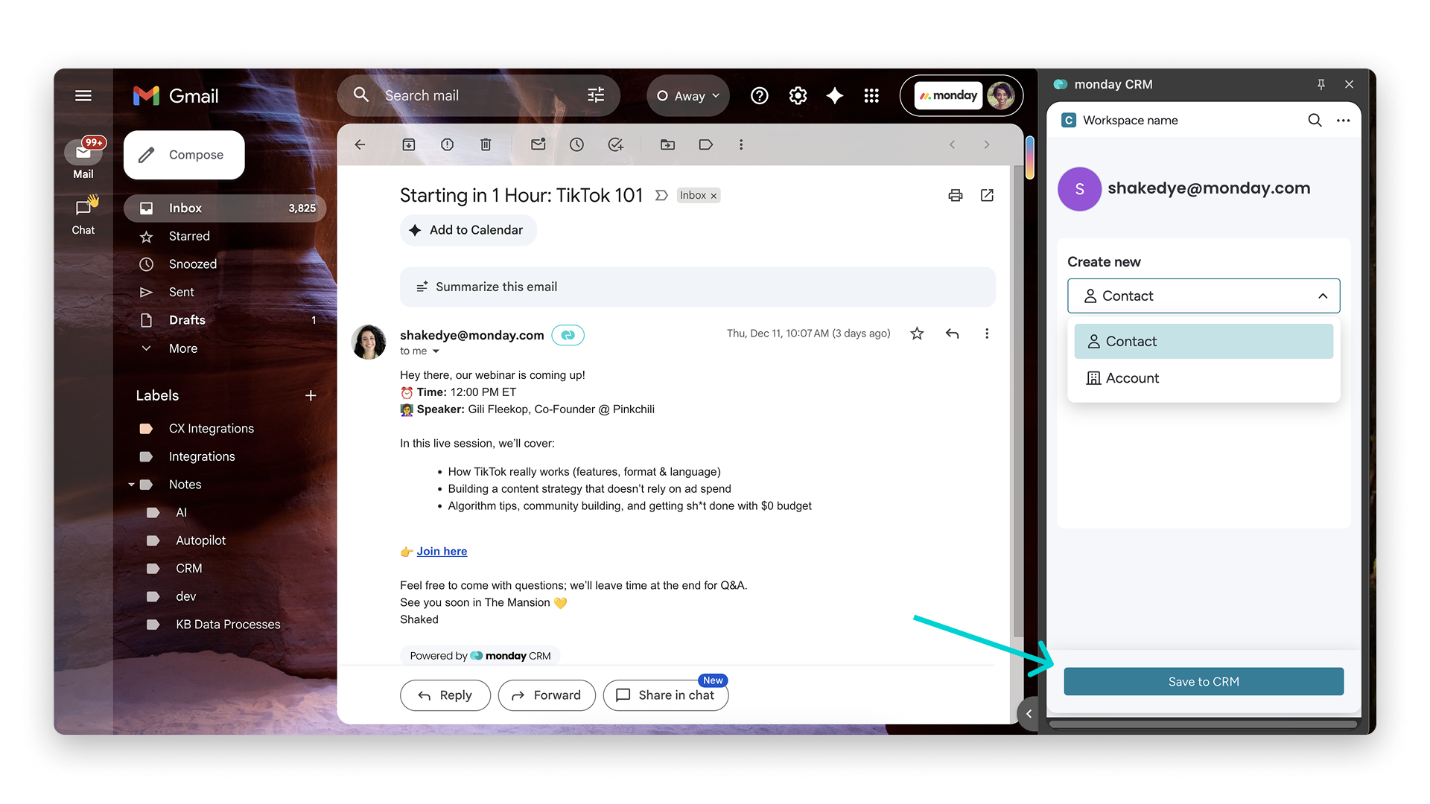Open the Gmail main menu hamburger
The width and height of the screenshot is (1430, 804).
(x=83, y=95)
